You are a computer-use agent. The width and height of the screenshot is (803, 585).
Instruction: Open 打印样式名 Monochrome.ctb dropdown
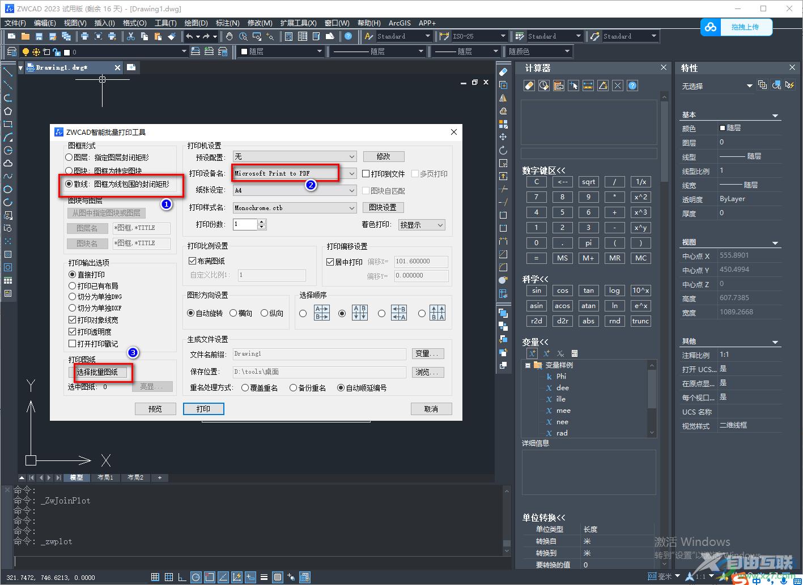click(295, 208)
